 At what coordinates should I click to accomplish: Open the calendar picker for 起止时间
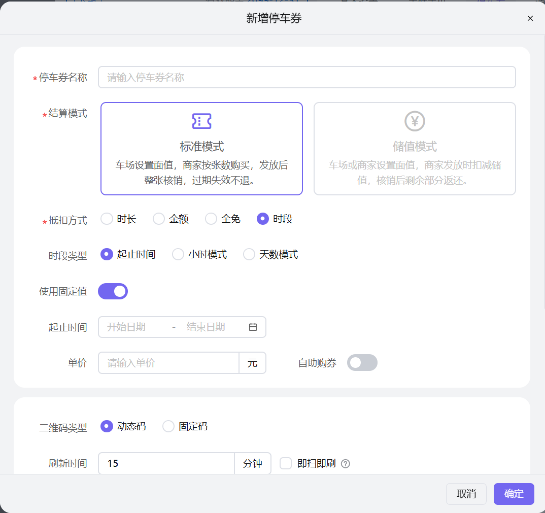pos(253,327)
